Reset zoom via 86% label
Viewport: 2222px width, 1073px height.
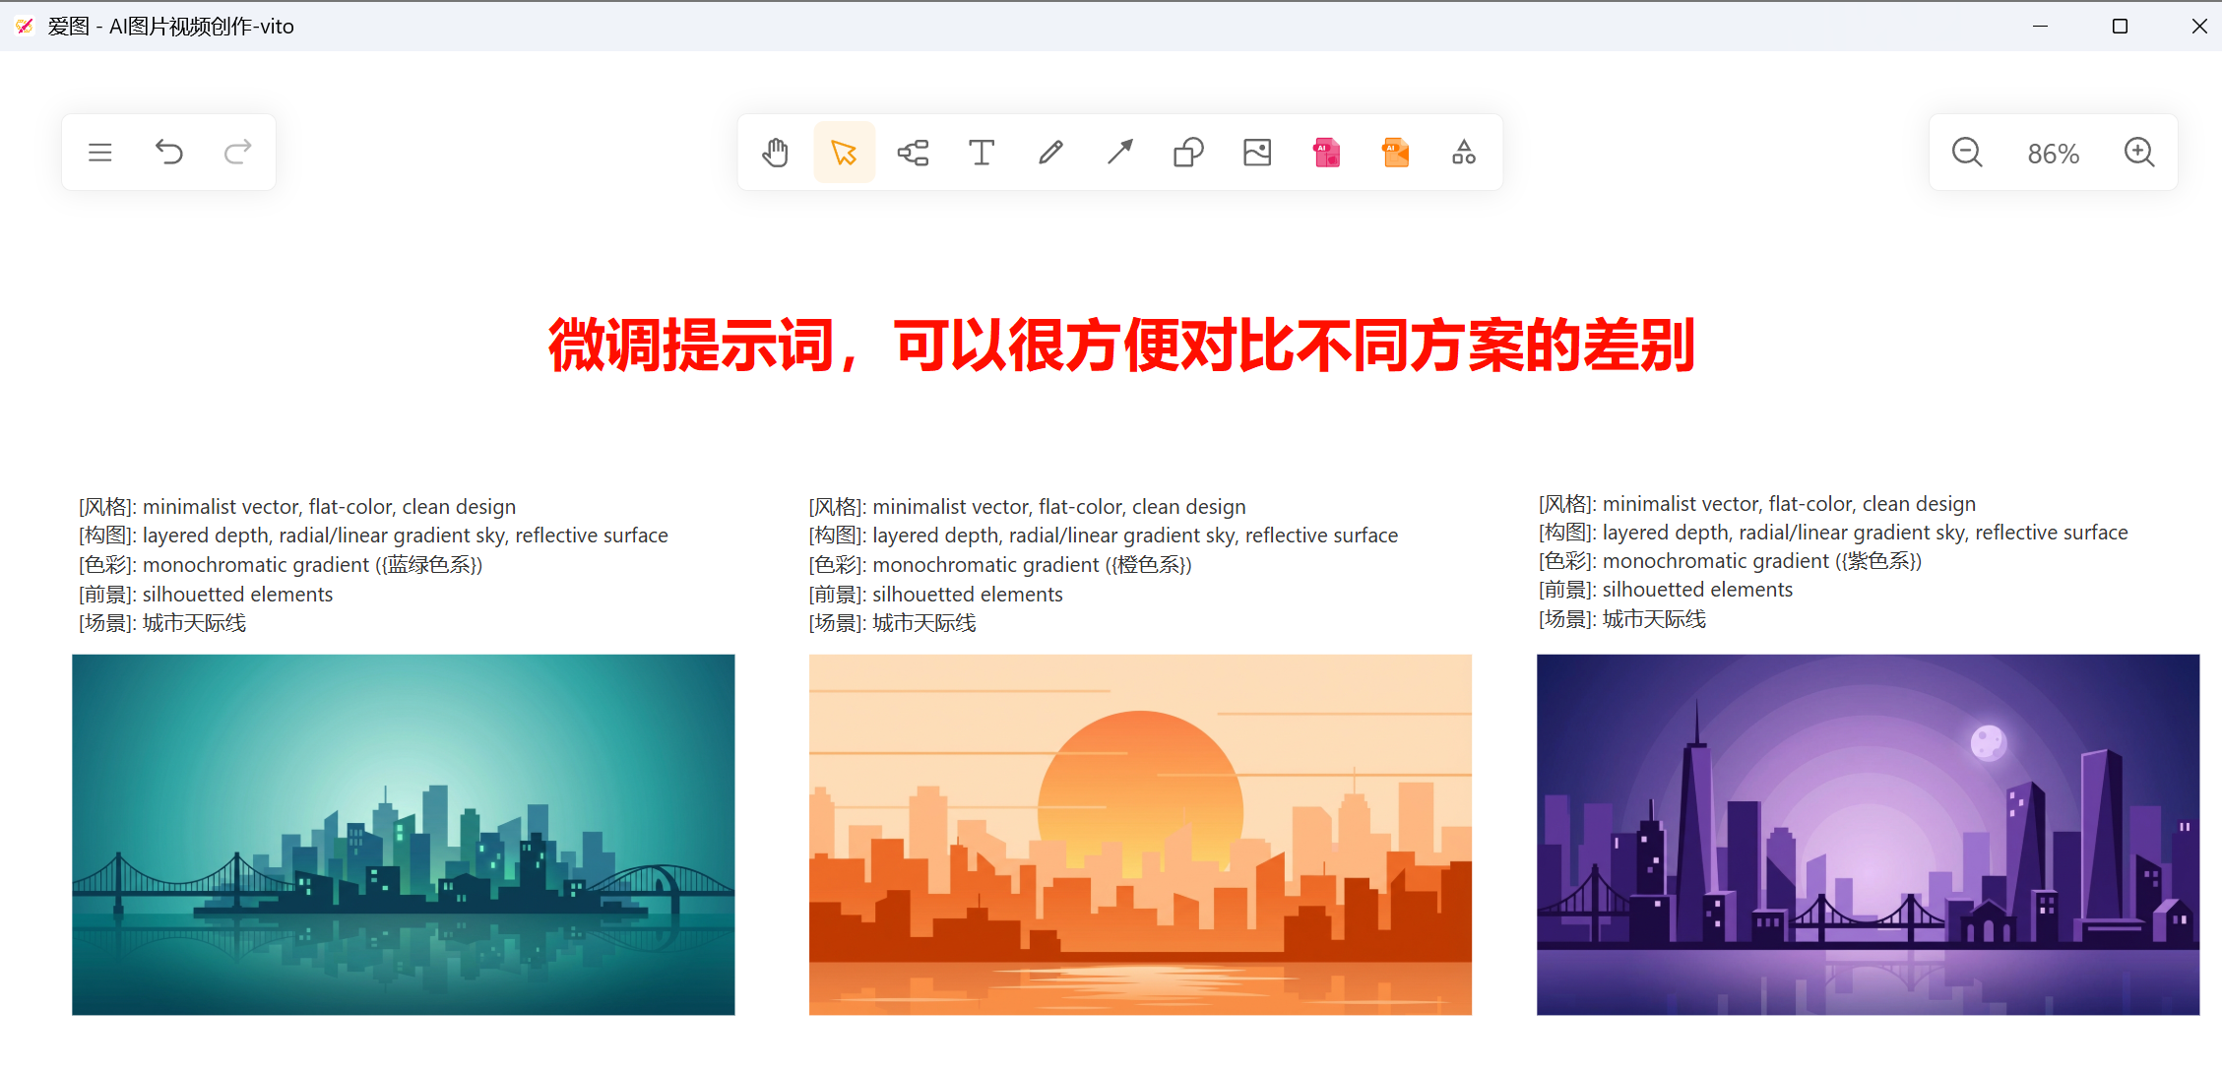(x=2054, y=154)
